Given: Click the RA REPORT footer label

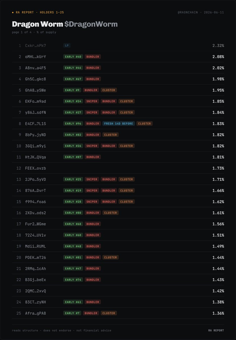Looking at the screenshot, I should click(x=216, y=330).
